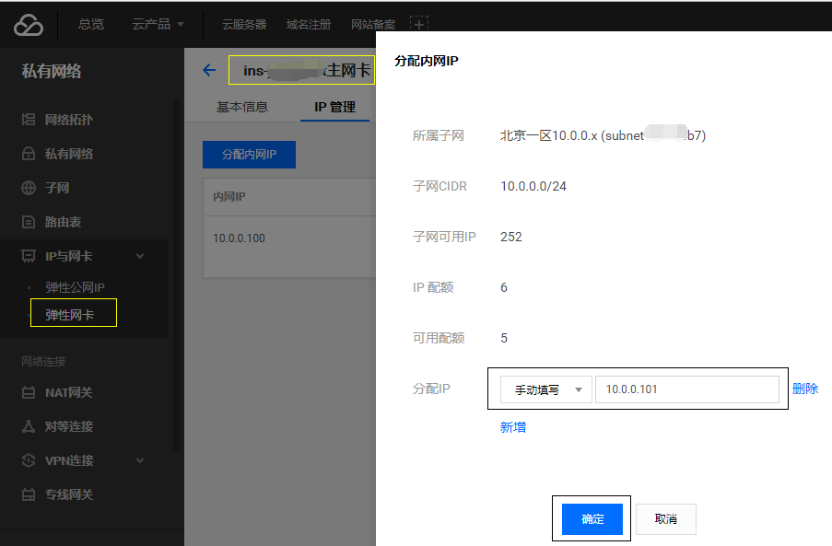Add a shortcut with the plus icon

pos(418,23)
